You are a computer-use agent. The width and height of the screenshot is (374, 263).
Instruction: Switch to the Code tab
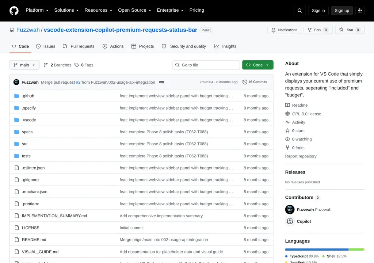[x=20, y=46]
